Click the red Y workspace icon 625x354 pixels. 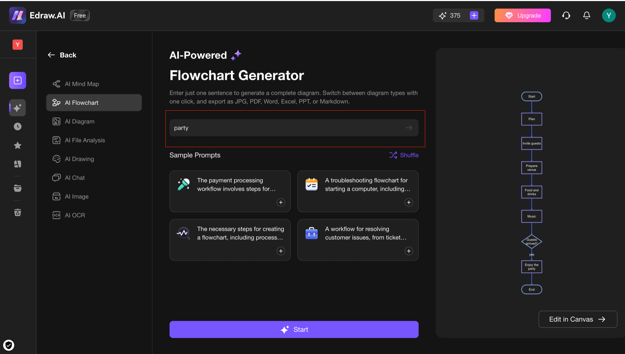(18, 45)
